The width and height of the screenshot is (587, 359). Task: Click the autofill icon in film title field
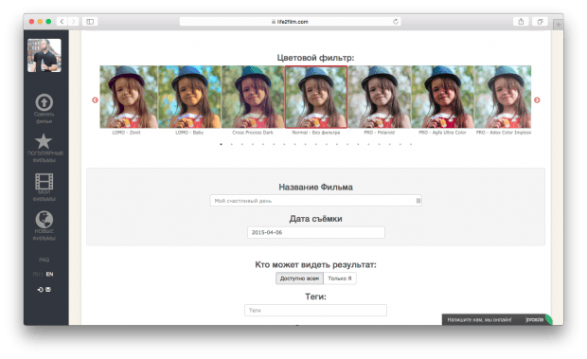click(418, 201)
